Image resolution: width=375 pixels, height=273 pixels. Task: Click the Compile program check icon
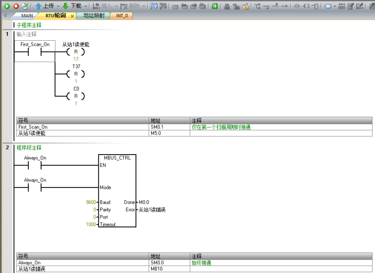(25, 6)
